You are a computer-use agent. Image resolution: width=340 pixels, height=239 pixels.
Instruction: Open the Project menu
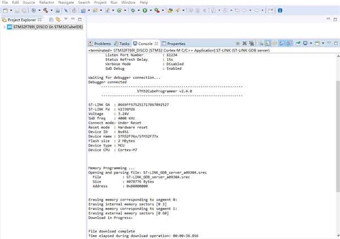tap(100, 3)
